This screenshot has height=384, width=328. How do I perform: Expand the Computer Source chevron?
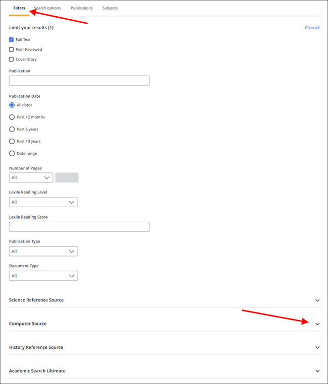[317, 324]
